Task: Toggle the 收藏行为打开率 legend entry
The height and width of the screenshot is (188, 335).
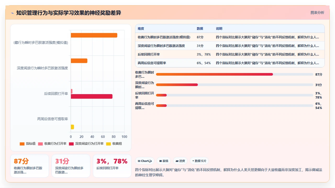Action: pyautogui.click(x=52, y=144)
